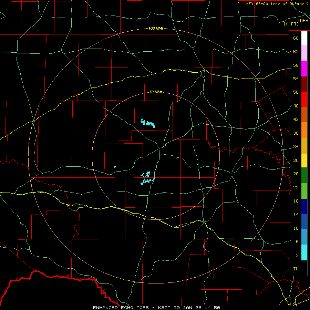The width and height of the screenshot is (310, 310).
Task: Click the medium blue legend swatch
Action: 304,221
